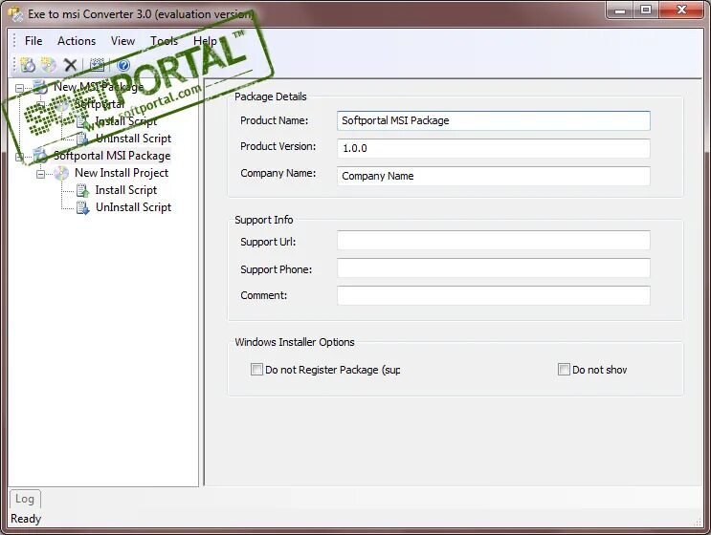711x535 pixels.
Task: Click the New MSI Package node icon
Action: point(40,87)
